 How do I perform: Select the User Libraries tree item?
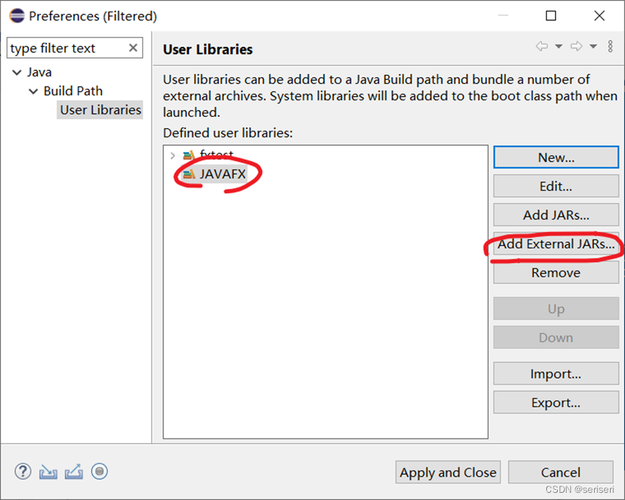coord(100,110)
